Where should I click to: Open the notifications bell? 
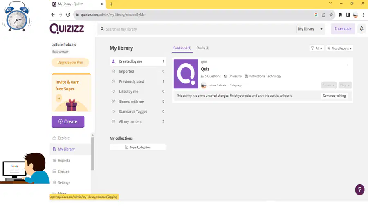point(361,29)
